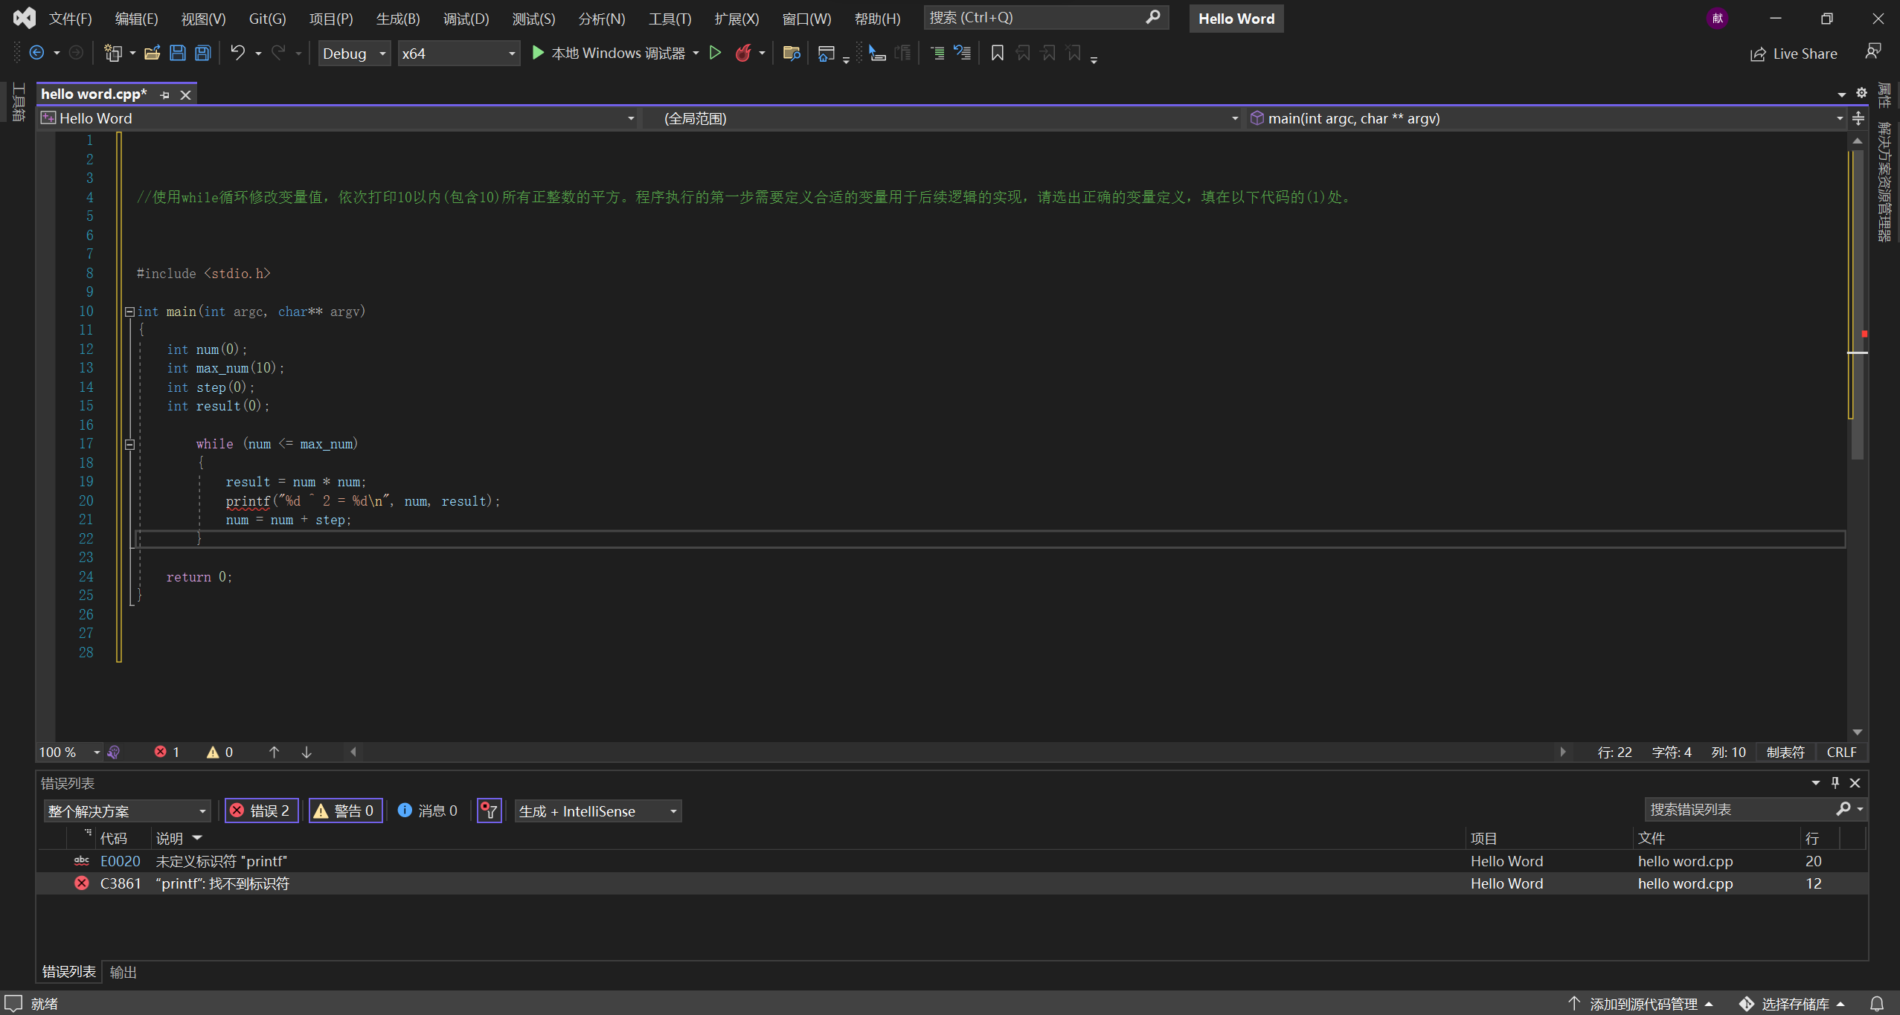Open the 文件(F) menu
This screenshot has height=1015, width=1900.
coord(70,19)
